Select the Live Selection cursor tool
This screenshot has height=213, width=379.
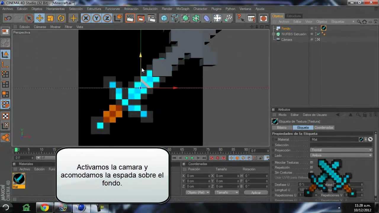pyautogui.click(x=29, y=18)
